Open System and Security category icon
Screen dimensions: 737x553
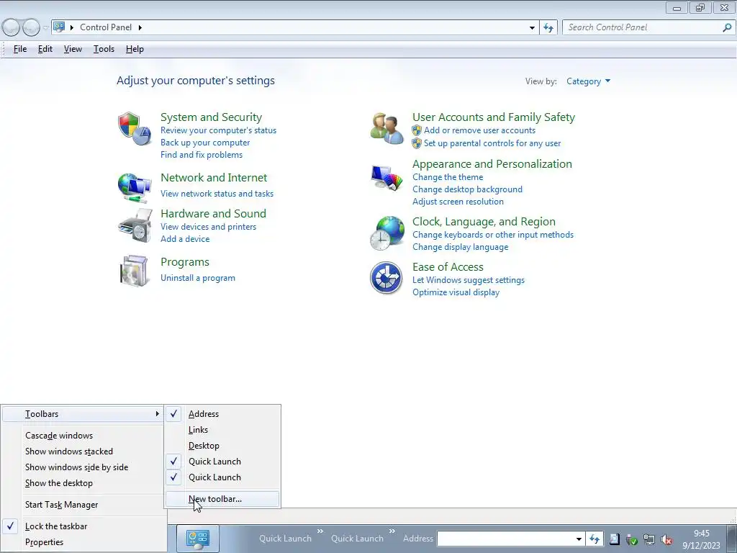[x=135, y=128]
